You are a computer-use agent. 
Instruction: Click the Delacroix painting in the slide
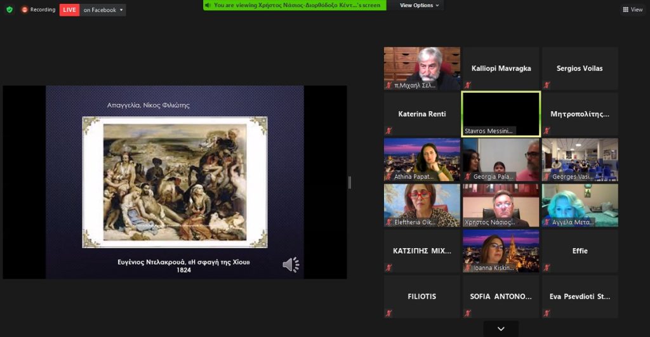pos(175,182)
